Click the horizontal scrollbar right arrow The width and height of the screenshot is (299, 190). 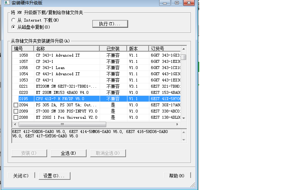[x=177, y=124]
